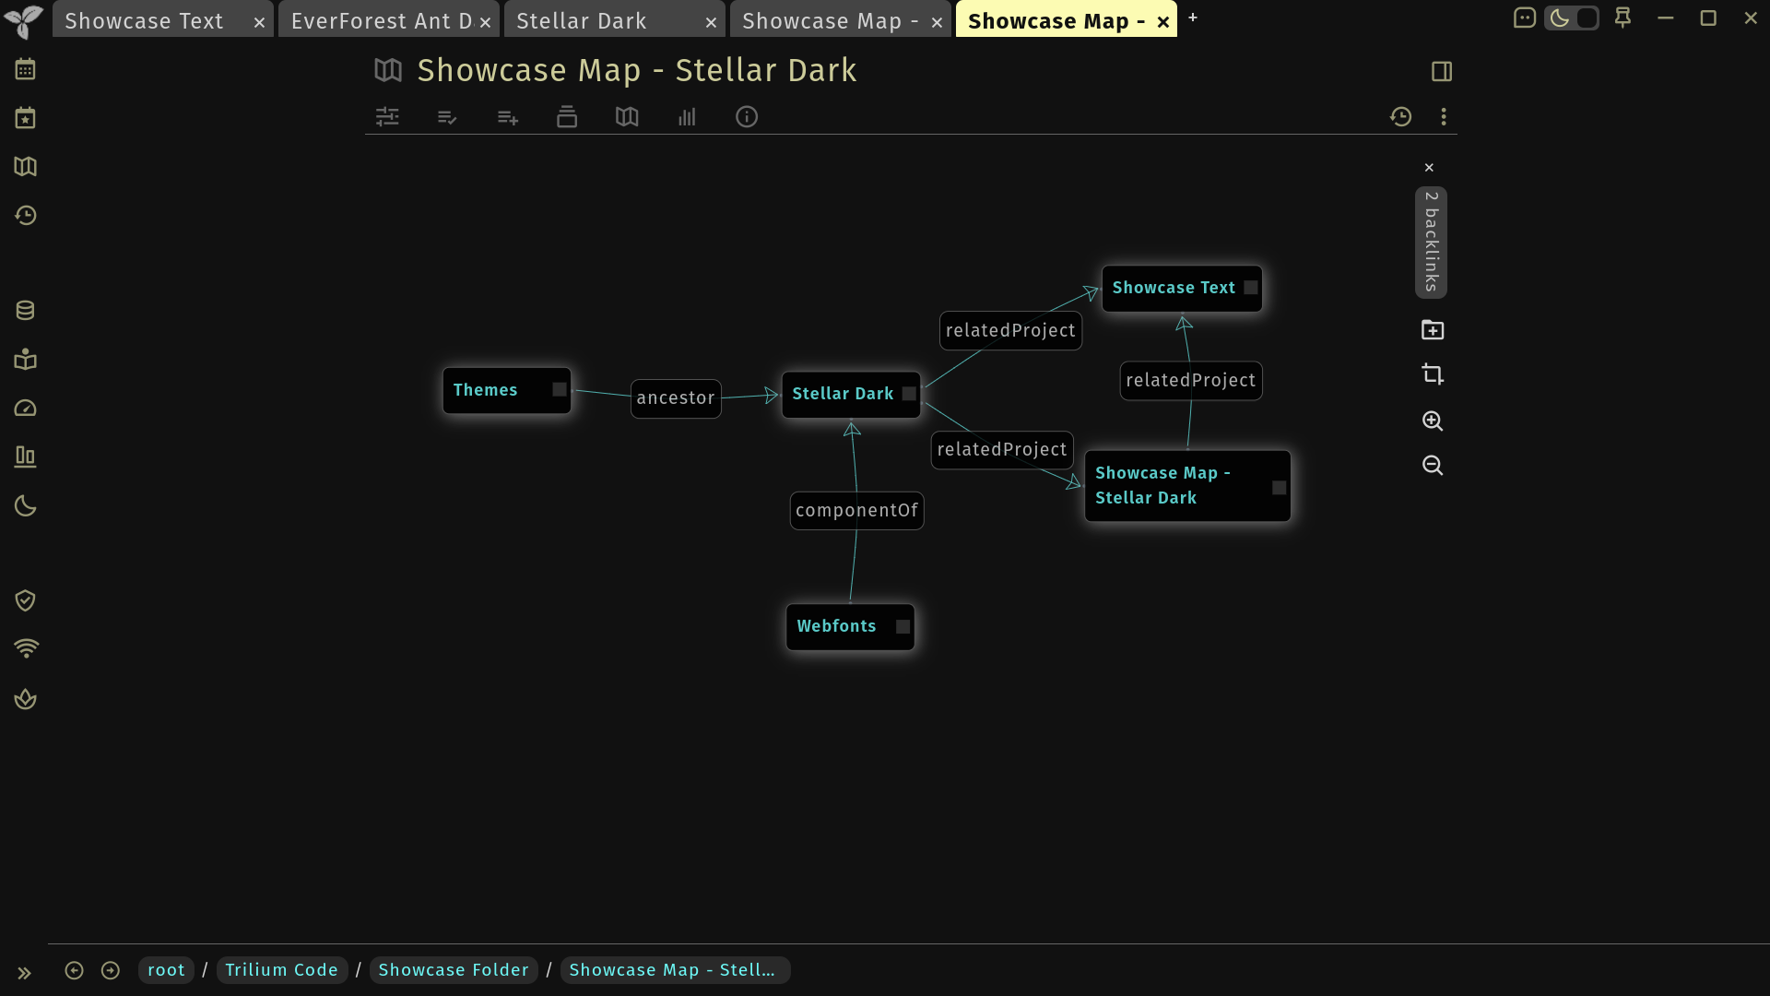Expand the left pane with double chevron

[24, 973]
